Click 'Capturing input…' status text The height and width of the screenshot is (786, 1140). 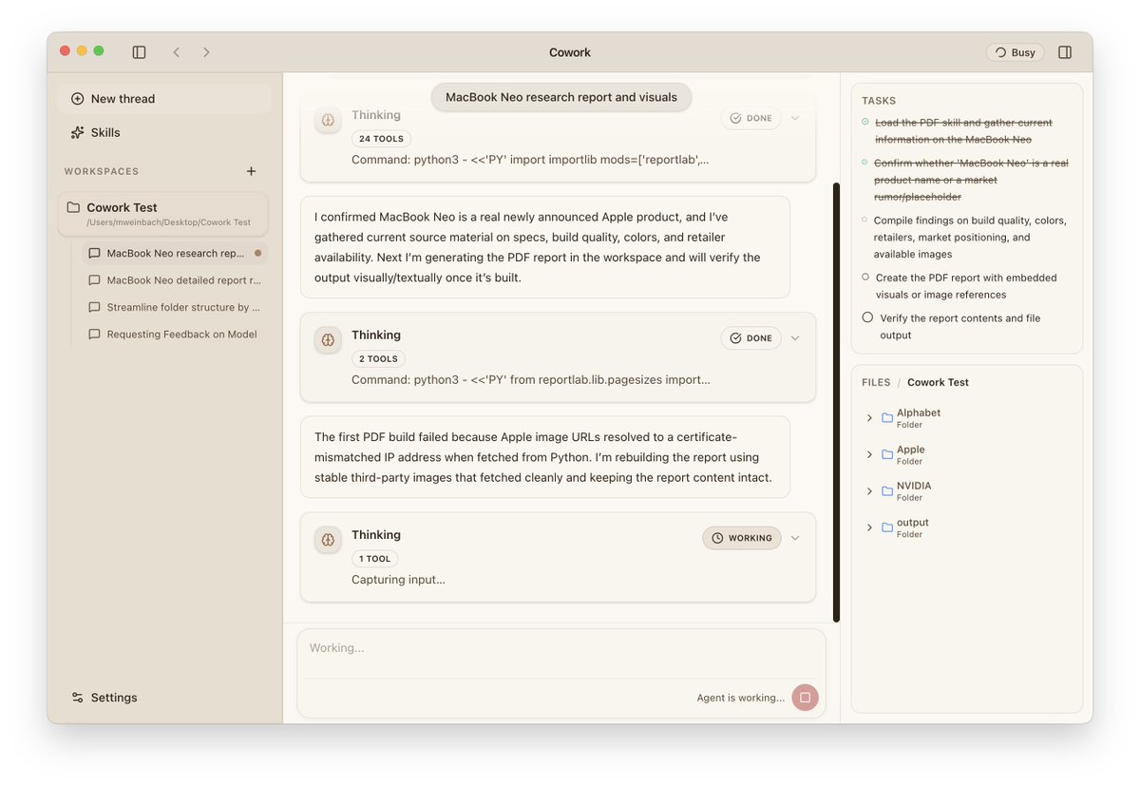pos(398,580)
